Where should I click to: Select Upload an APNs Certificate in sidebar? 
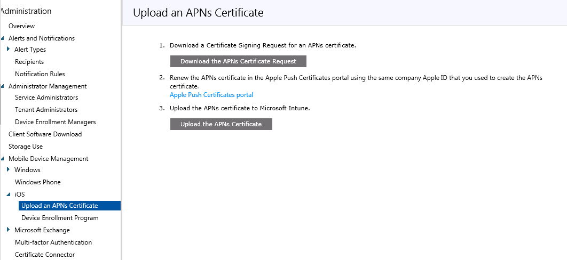pos(69,206)
